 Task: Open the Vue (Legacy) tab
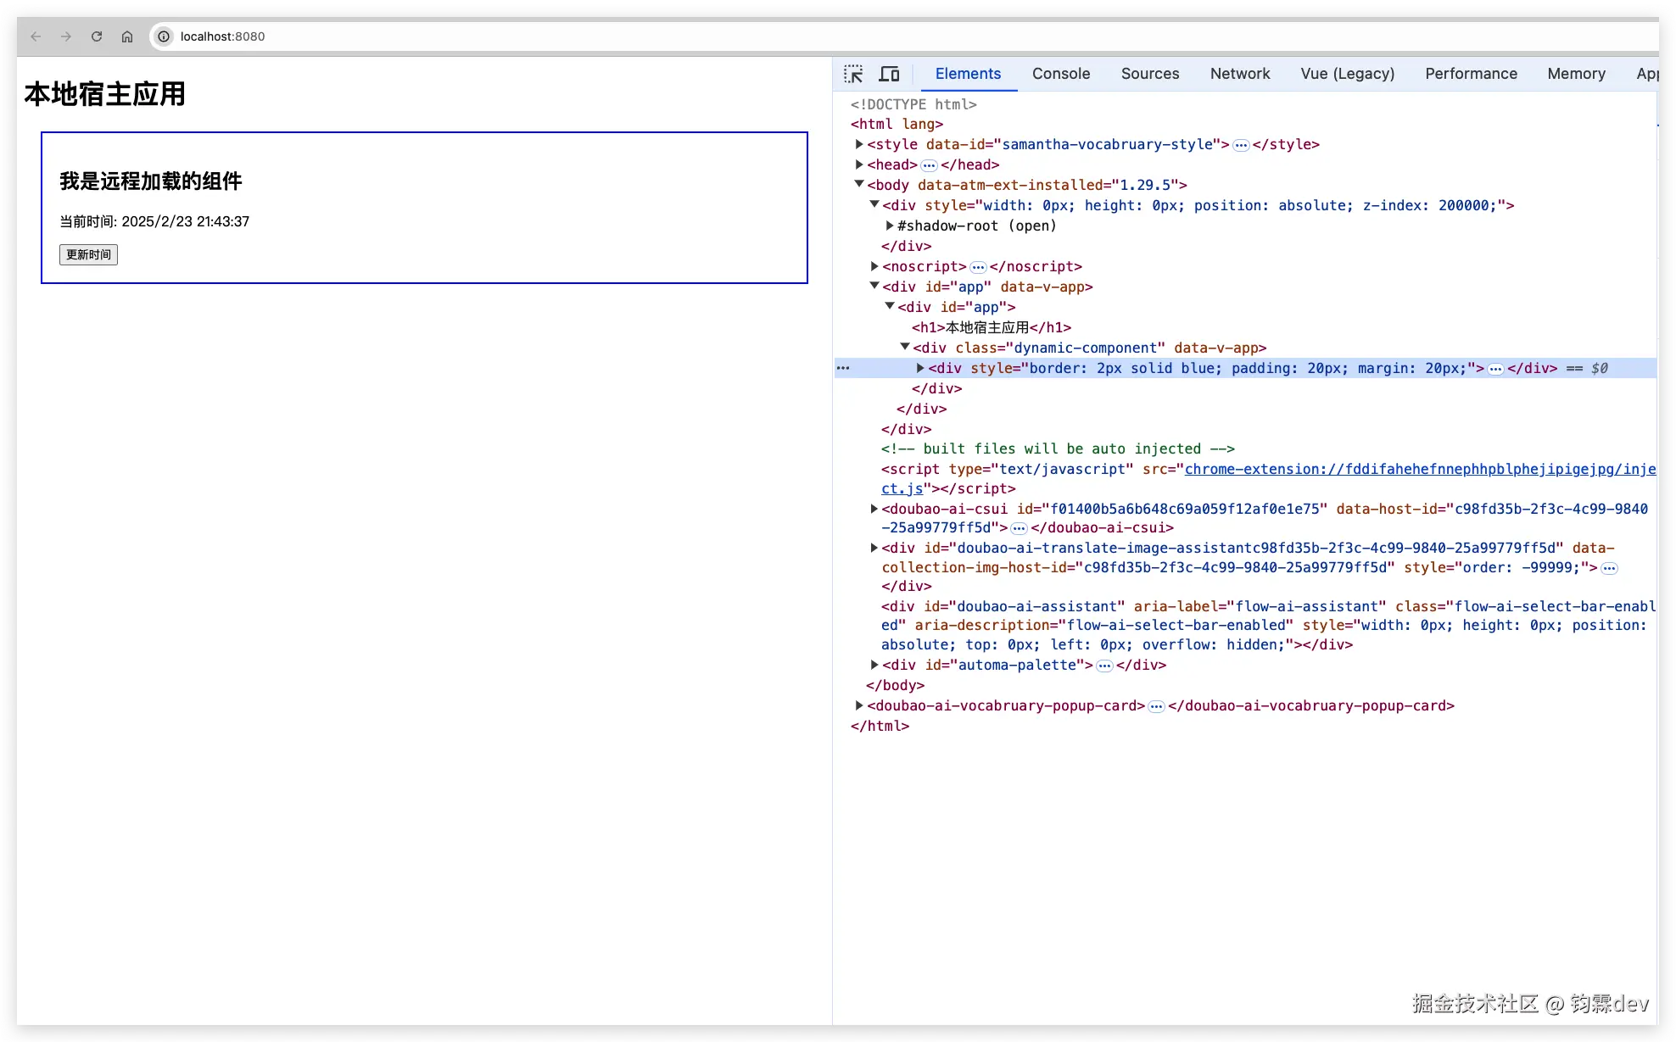[1347, 74]
